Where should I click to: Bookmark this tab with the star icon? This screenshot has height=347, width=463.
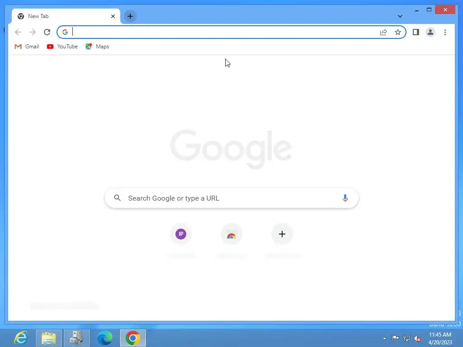click(398, 32)
